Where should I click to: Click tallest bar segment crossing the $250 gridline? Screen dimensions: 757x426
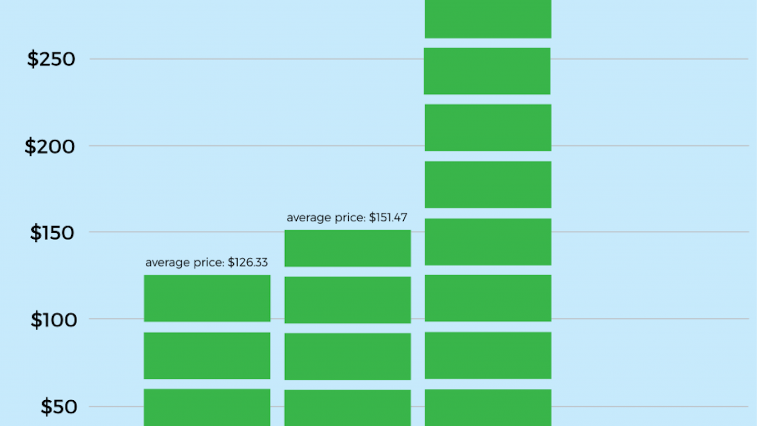point(487,71)
